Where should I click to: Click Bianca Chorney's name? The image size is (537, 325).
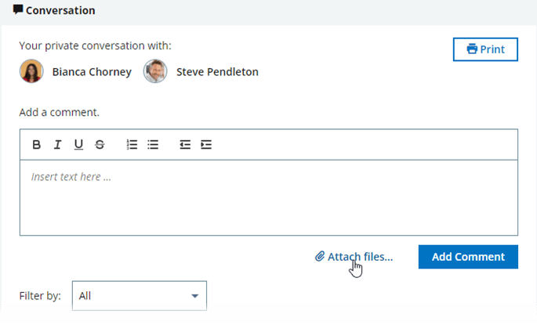click(x=90, y=72)
